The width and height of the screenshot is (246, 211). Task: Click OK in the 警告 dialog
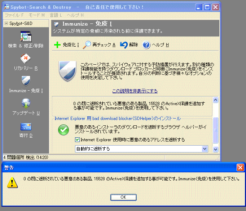123,197
